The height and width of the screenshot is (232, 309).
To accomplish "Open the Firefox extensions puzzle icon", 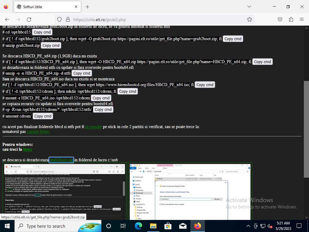I will [291, 20].
